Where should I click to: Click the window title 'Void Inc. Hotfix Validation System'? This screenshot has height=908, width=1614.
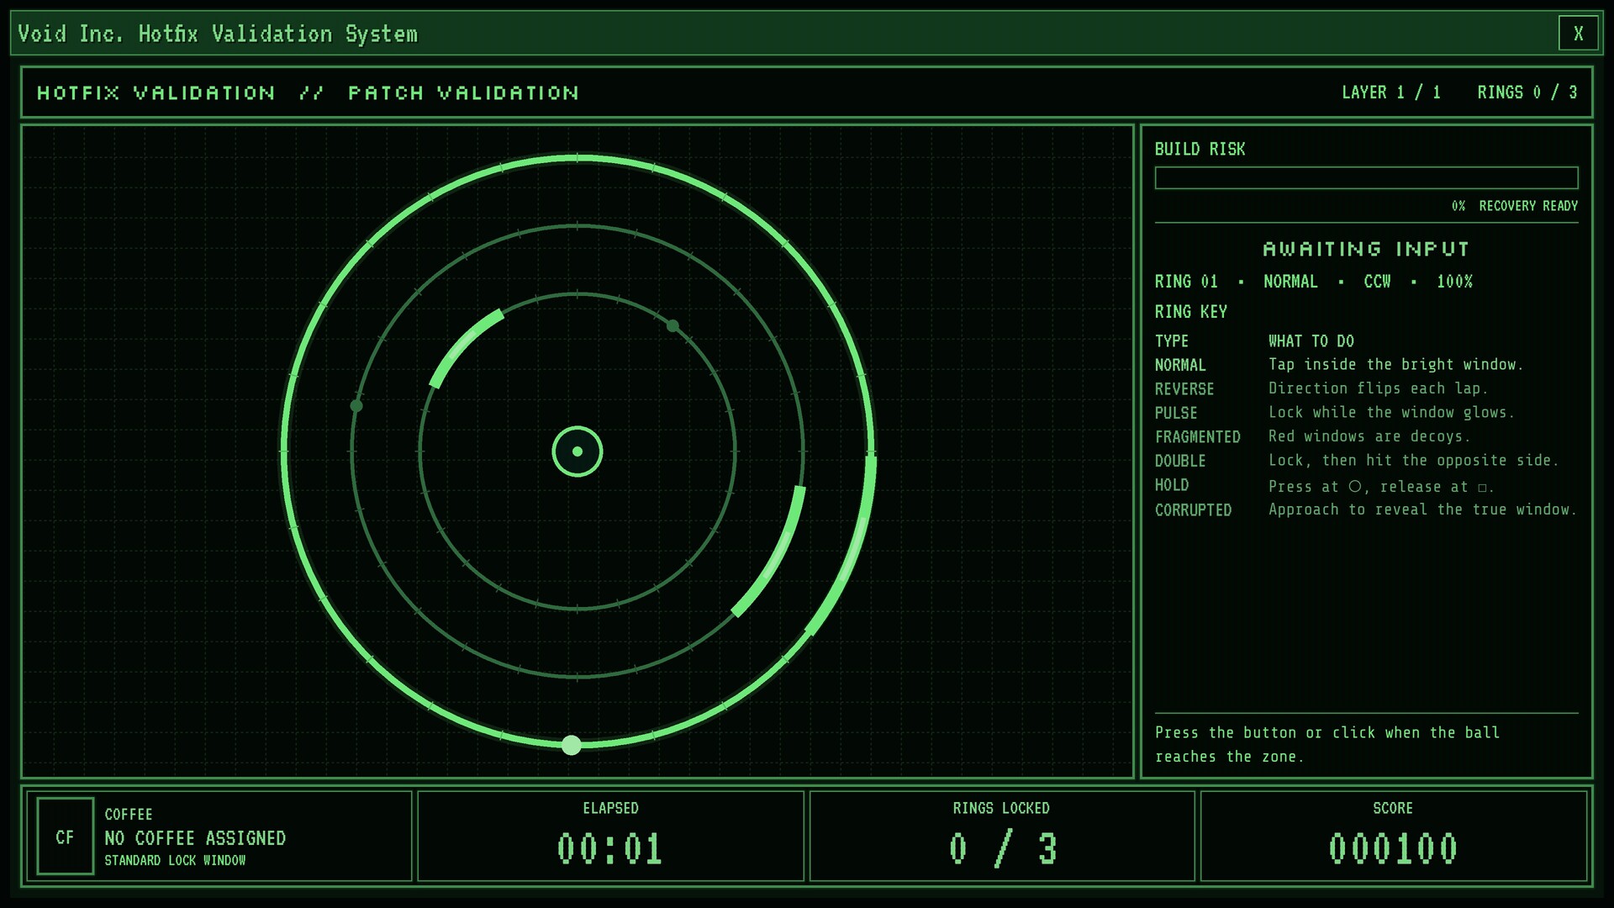coord(218,34)
